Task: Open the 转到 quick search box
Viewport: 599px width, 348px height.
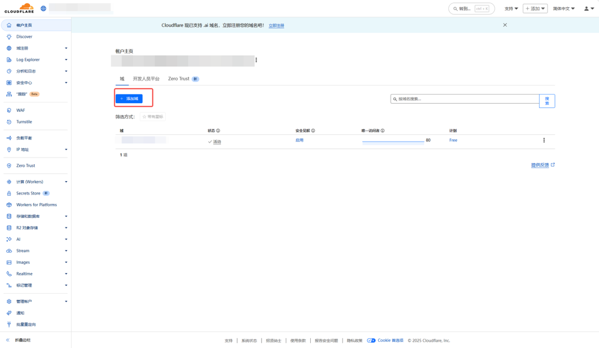Action: click(x=471, y=8)
